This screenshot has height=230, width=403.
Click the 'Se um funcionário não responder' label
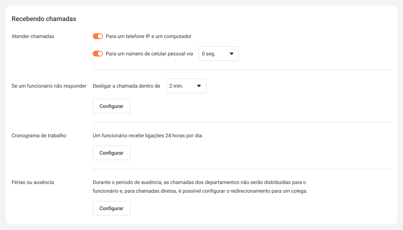click(49, 86)
